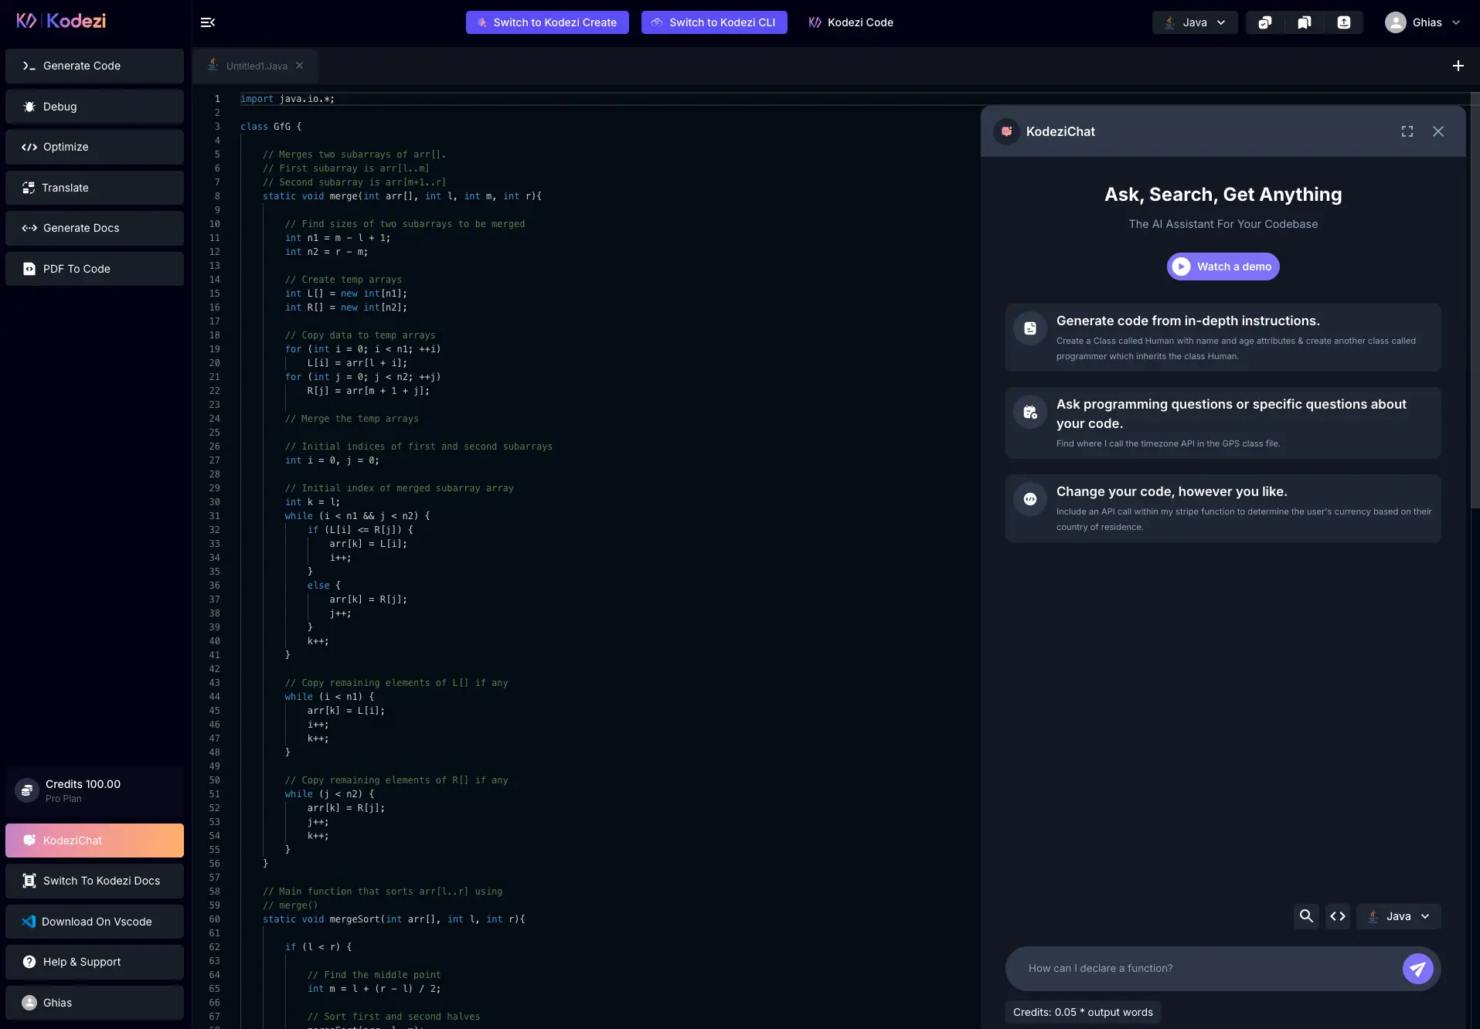Click the Kodezi logo
This screenshot has width=1480, height=1029.
pos(61,21)
